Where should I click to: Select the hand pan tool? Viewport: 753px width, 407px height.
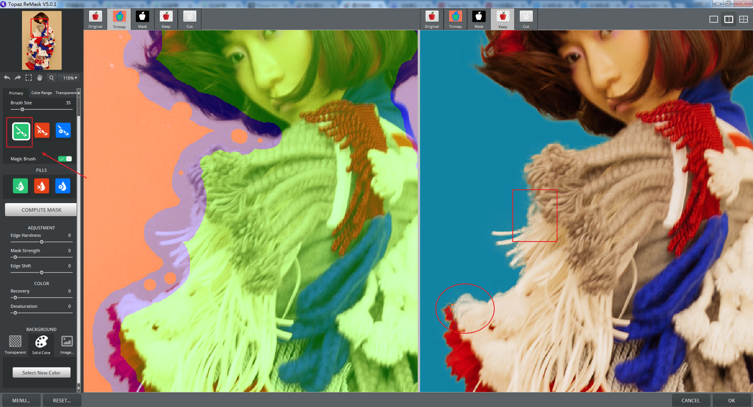pyautogui.click(x=40, y=78)
